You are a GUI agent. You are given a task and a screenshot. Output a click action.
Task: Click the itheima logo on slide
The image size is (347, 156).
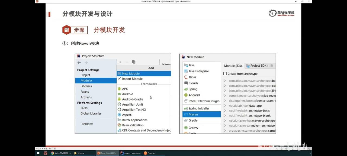click(281, 13)
